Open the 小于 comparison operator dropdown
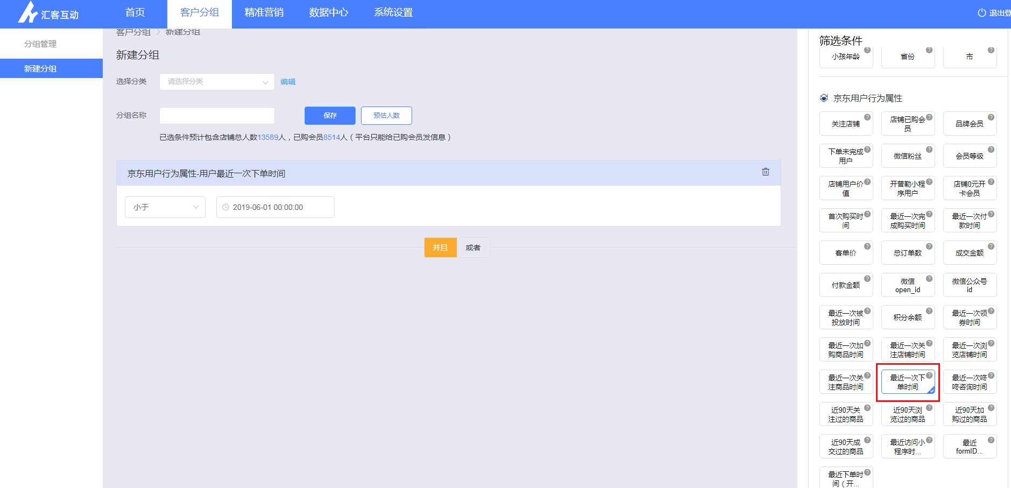The image size is (1011, 488). [165, 207]
